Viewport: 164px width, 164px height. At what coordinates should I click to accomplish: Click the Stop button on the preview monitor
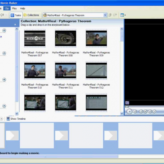point(135,112)
